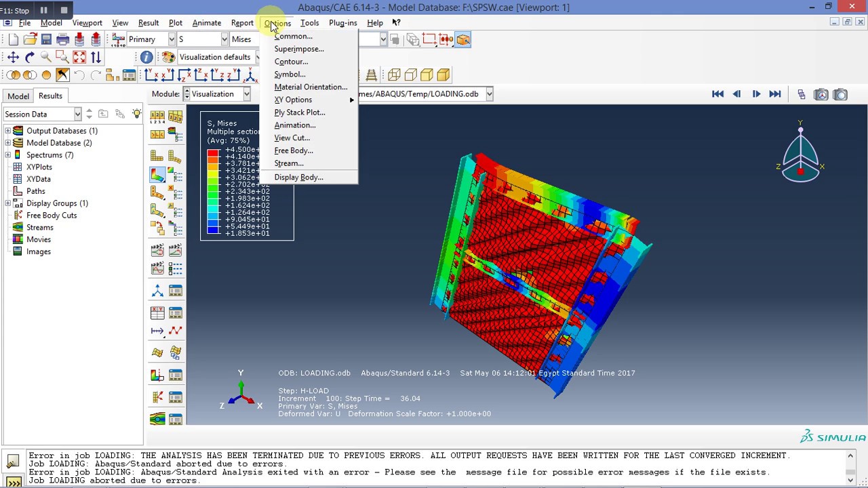This screenshot has width=868, height=488.
Task: Select the Box zoom tool
Action: tap(62, 58)
